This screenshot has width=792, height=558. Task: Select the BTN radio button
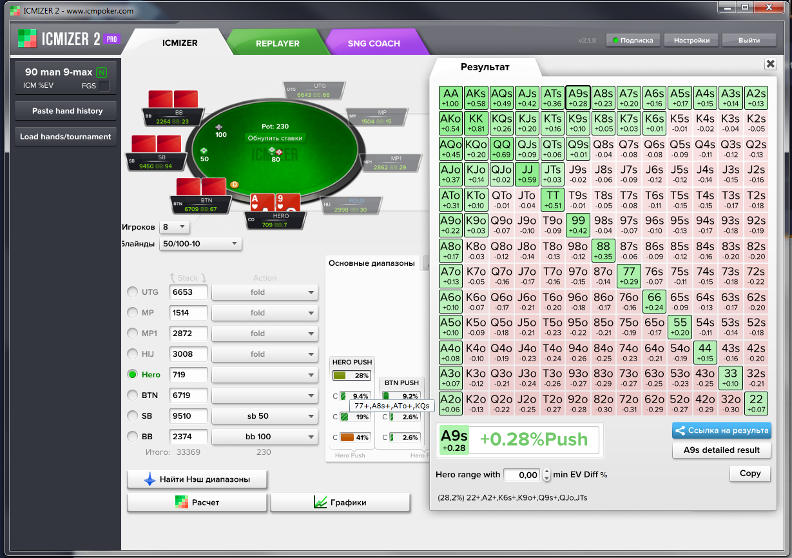tap(133, 395)
